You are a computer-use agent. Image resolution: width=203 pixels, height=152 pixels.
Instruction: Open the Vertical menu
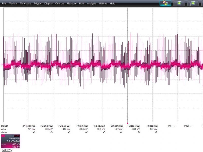[x=13, y=4]
